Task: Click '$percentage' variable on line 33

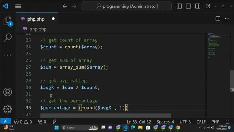Action: tap(55, 108)
